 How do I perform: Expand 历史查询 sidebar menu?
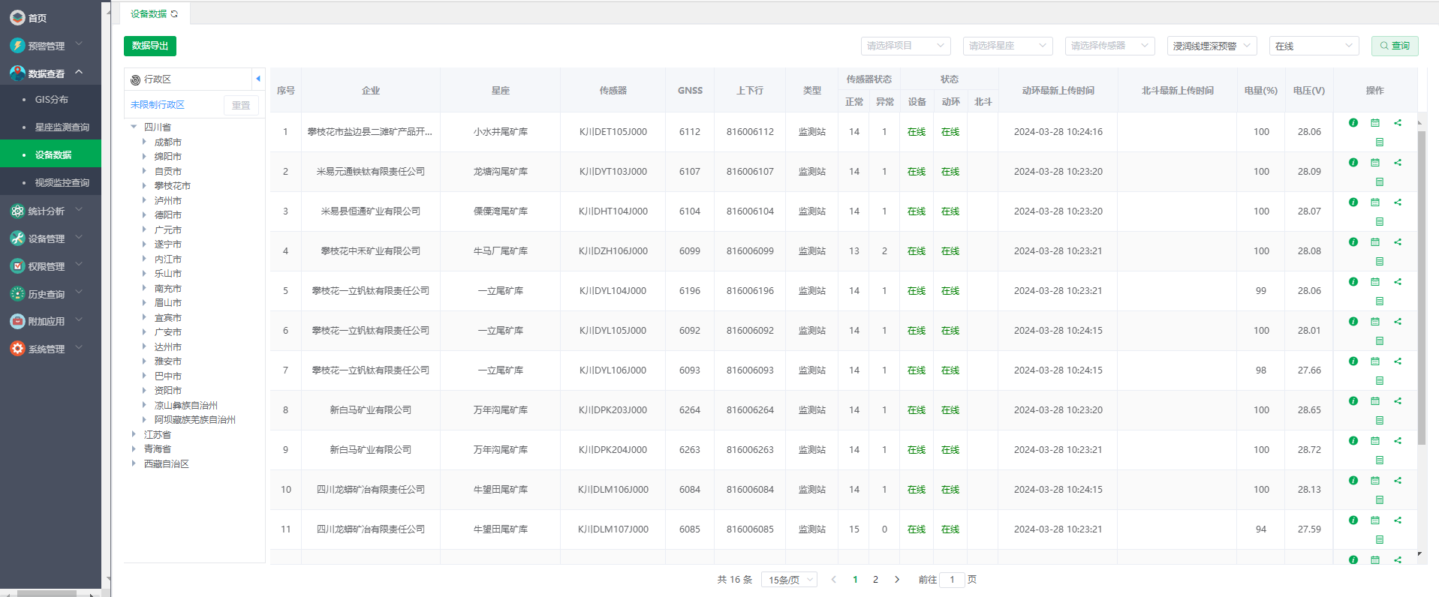coord(50,294)
